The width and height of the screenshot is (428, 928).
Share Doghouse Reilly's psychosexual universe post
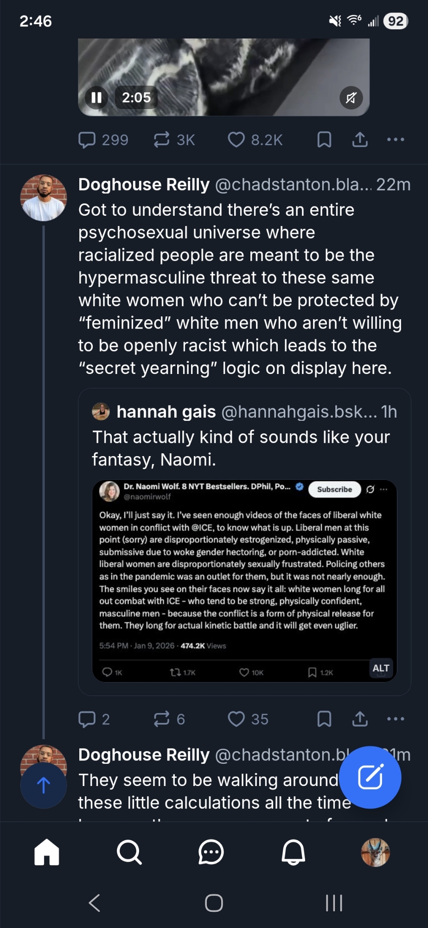(x=360, y=719)
